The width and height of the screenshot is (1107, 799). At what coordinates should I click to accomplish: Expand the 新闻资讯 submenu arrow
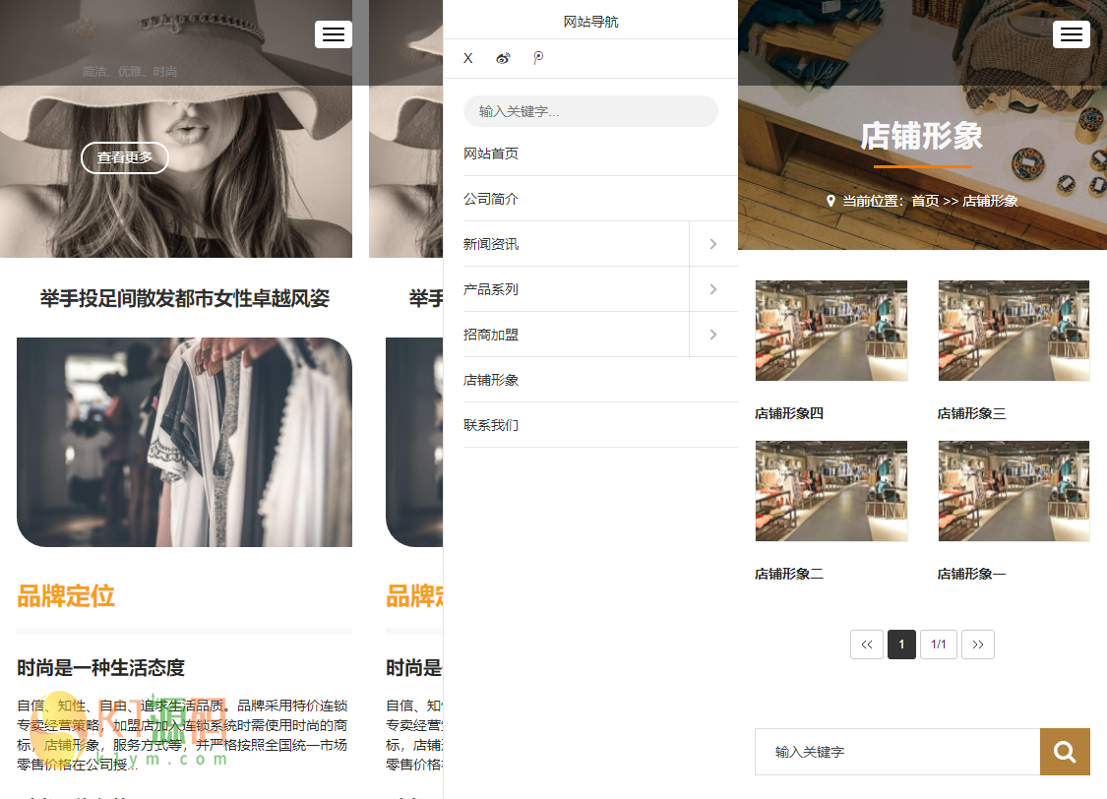pyautogui.click(x=713, y=243)
